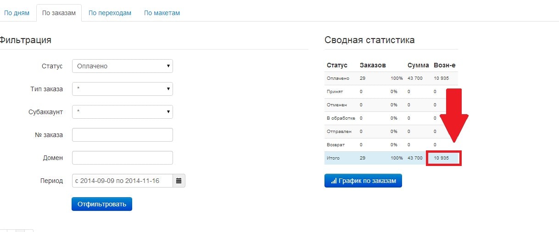Focus the № заказа input field
This screenshot has height=232, width=559.
(123, 135)
